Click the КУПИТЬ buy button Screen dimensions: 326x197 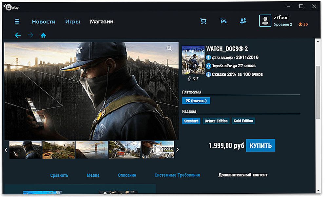[260, 146]
